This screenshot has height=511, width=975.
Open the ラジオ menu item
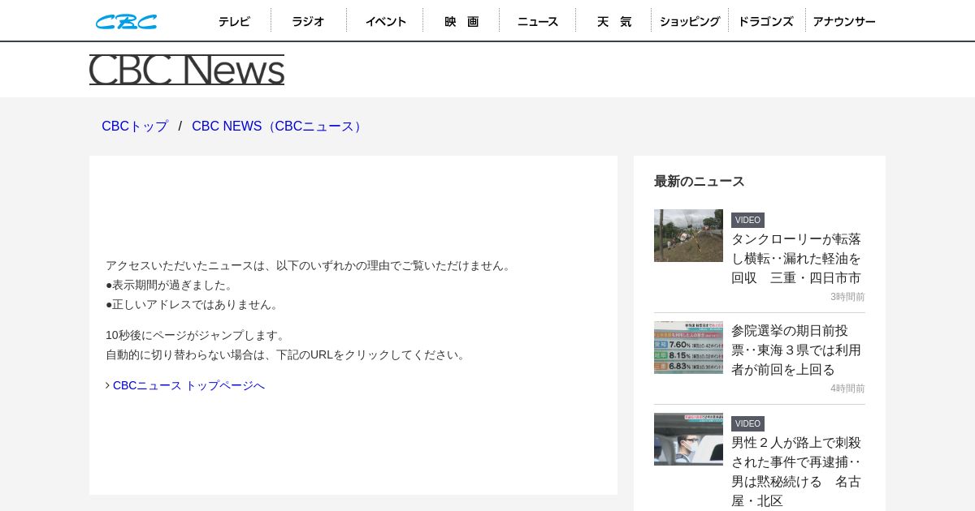(308, 22)
